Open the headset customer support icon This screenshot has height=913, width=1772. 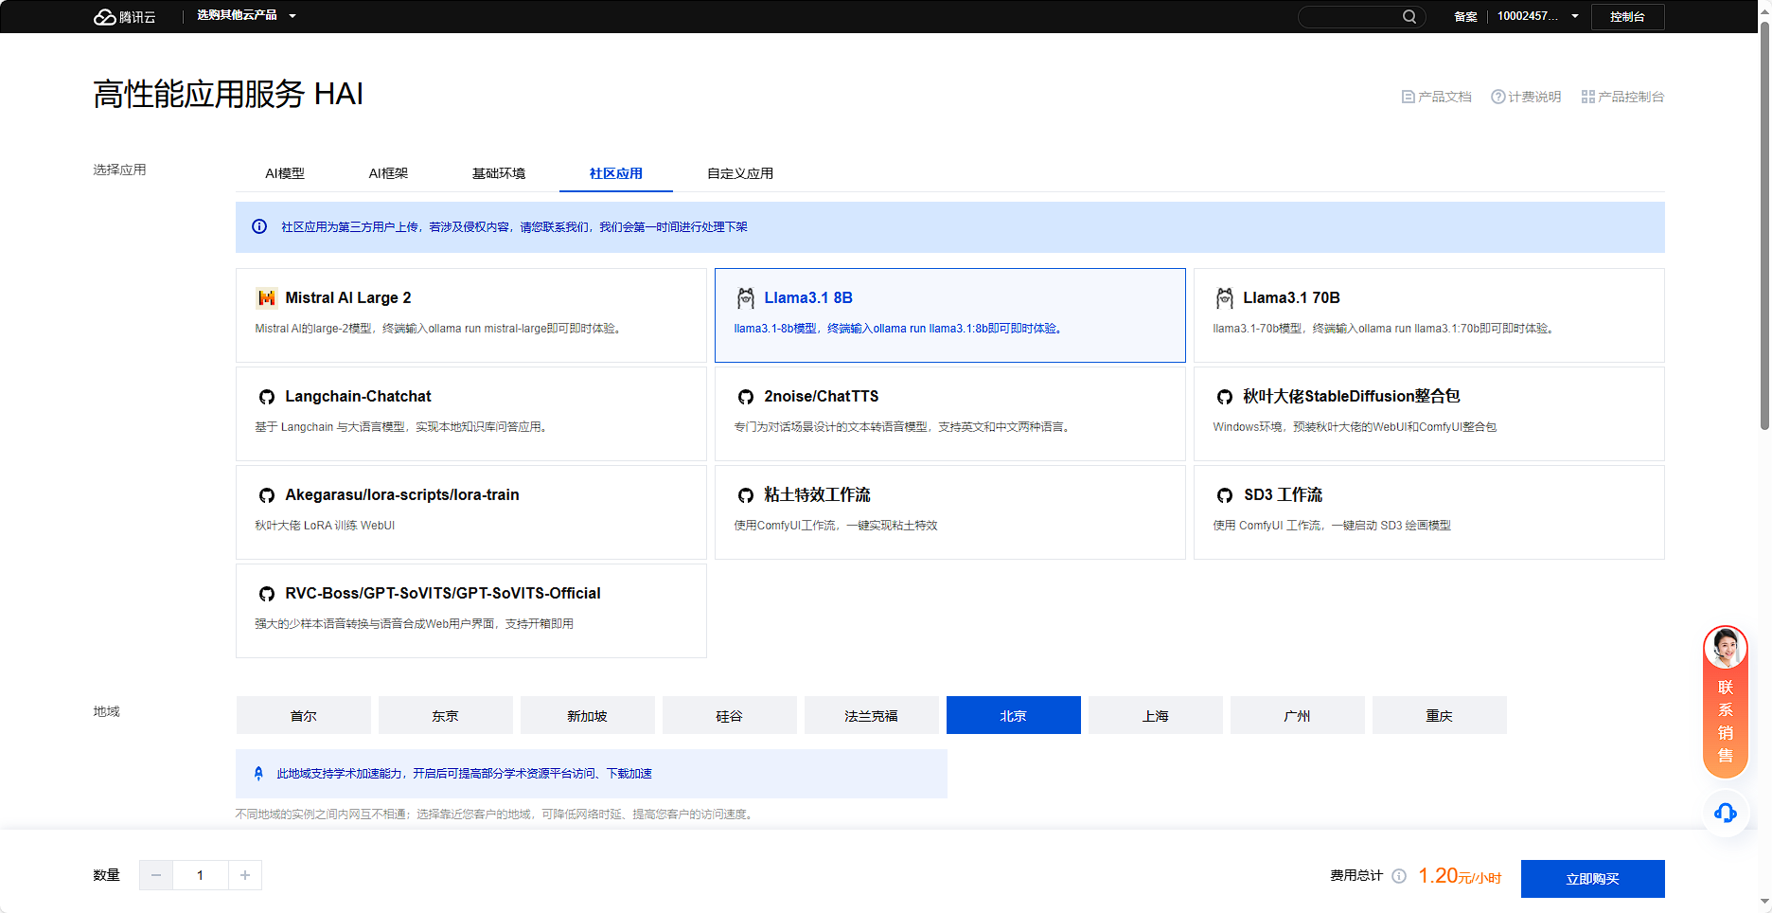(x=1726, y=813)
